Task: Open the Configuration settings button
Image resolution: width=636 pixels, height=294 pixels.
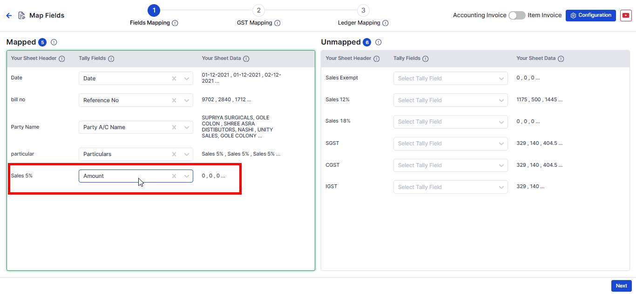Action: [x=591, y=15]
